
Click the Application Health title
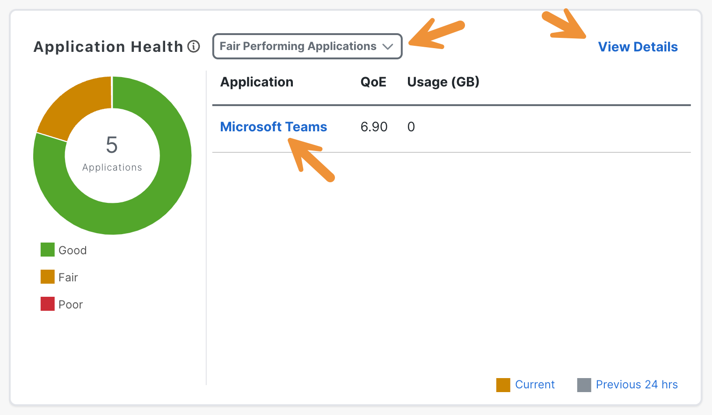pyautogui.click(x=108, y=47)
